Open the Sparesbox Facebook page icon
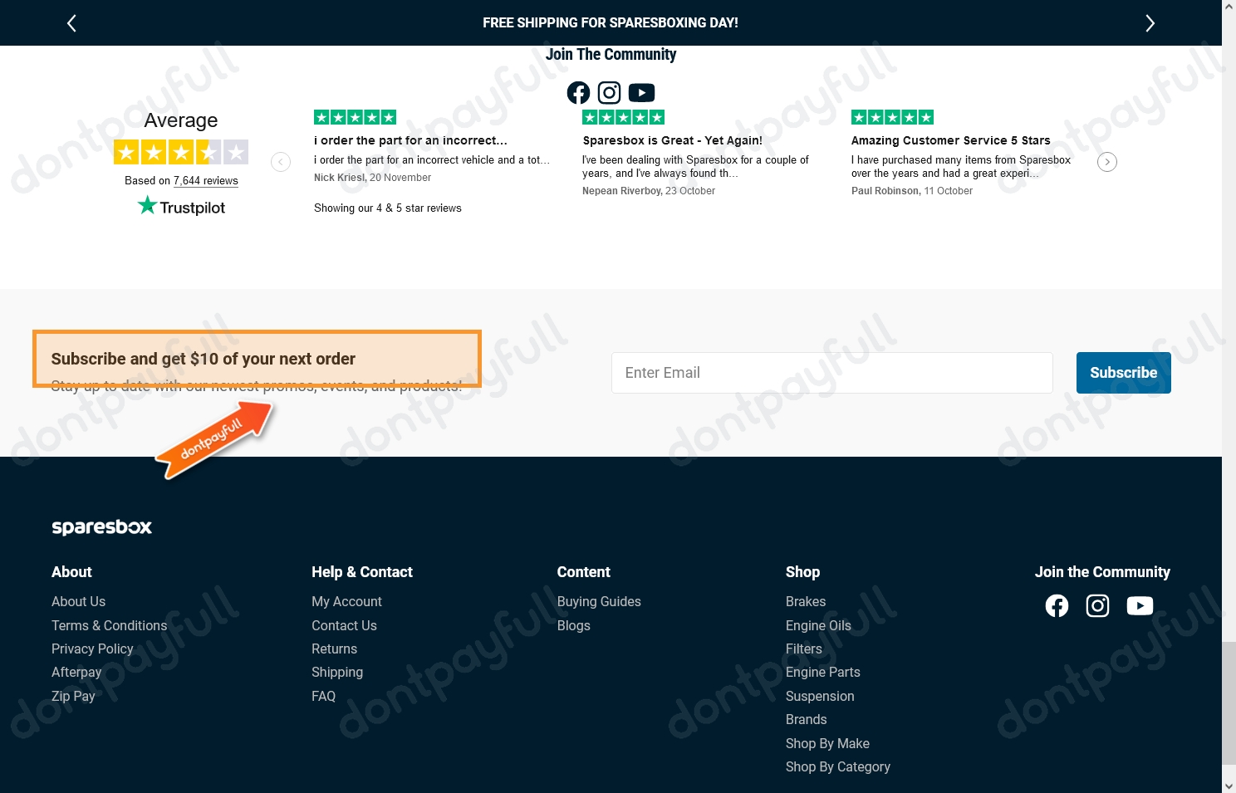The height and width of the screenshot is (793, 1236). pos(578,92)
